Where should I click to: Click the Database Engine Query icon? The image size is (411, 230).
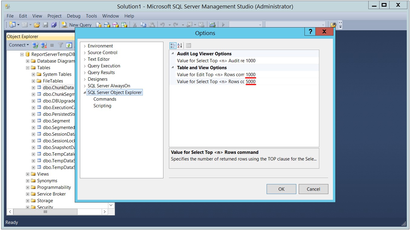pyautogui.click(x=98, y=25)
